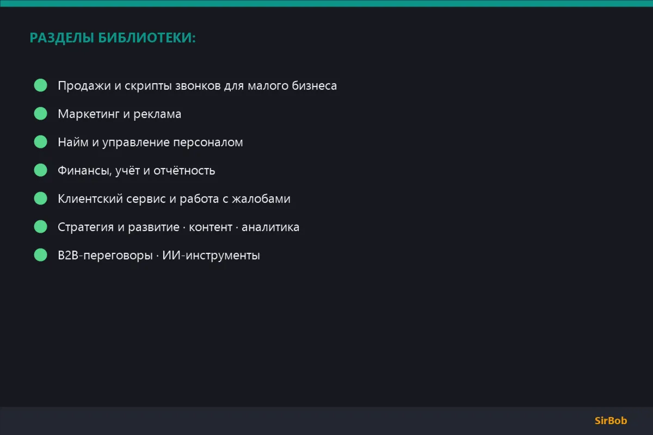Viewport: 653px width, 435px height.
Task: Click the green bullet beside Продажи и скрипты звонков
Action: (41, 85)
